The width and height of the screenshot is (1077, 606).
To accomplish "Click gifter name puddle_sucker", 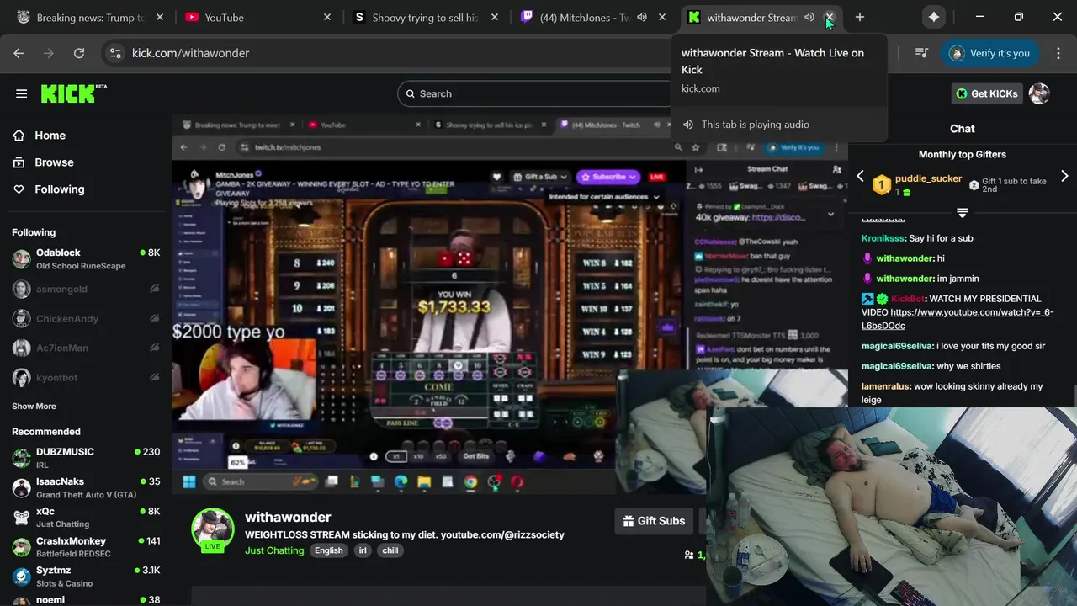I will click(928, 179).
